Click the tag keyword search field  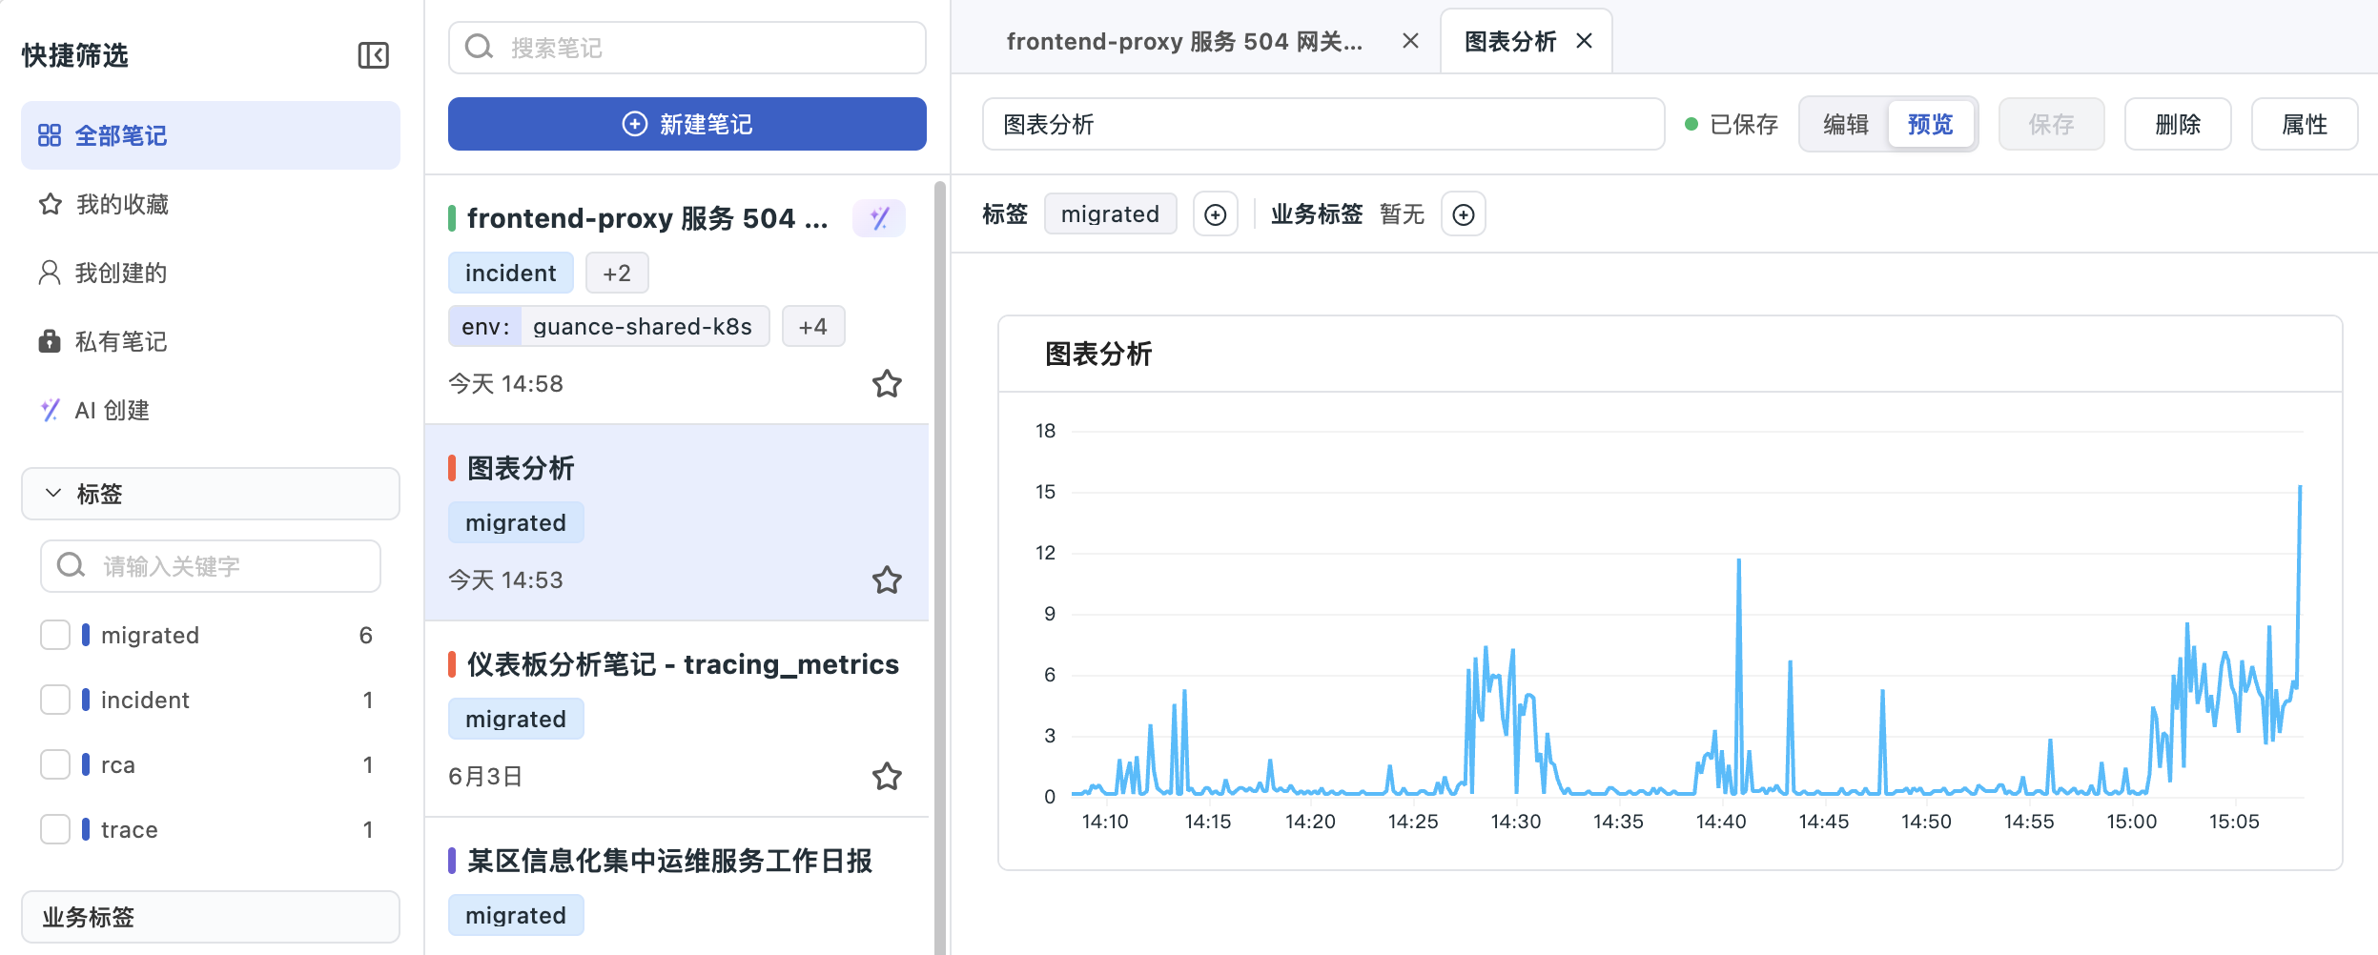click(x=211, y=566)
